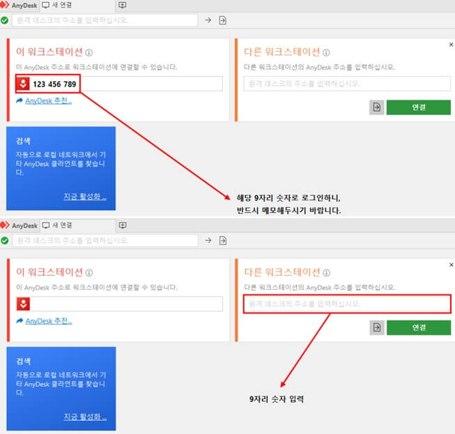Click the green 연결 button in the blank-ID window

pos(419,328)
